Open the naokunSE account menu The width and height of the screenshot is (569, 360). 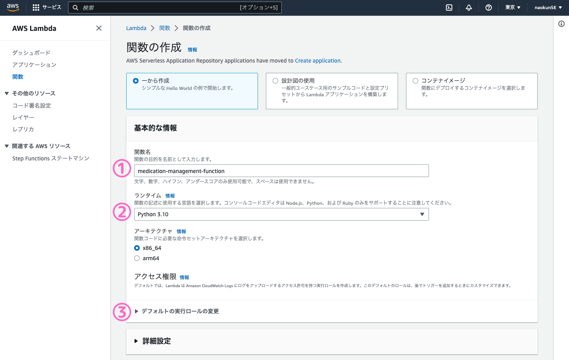pos(548,8)
